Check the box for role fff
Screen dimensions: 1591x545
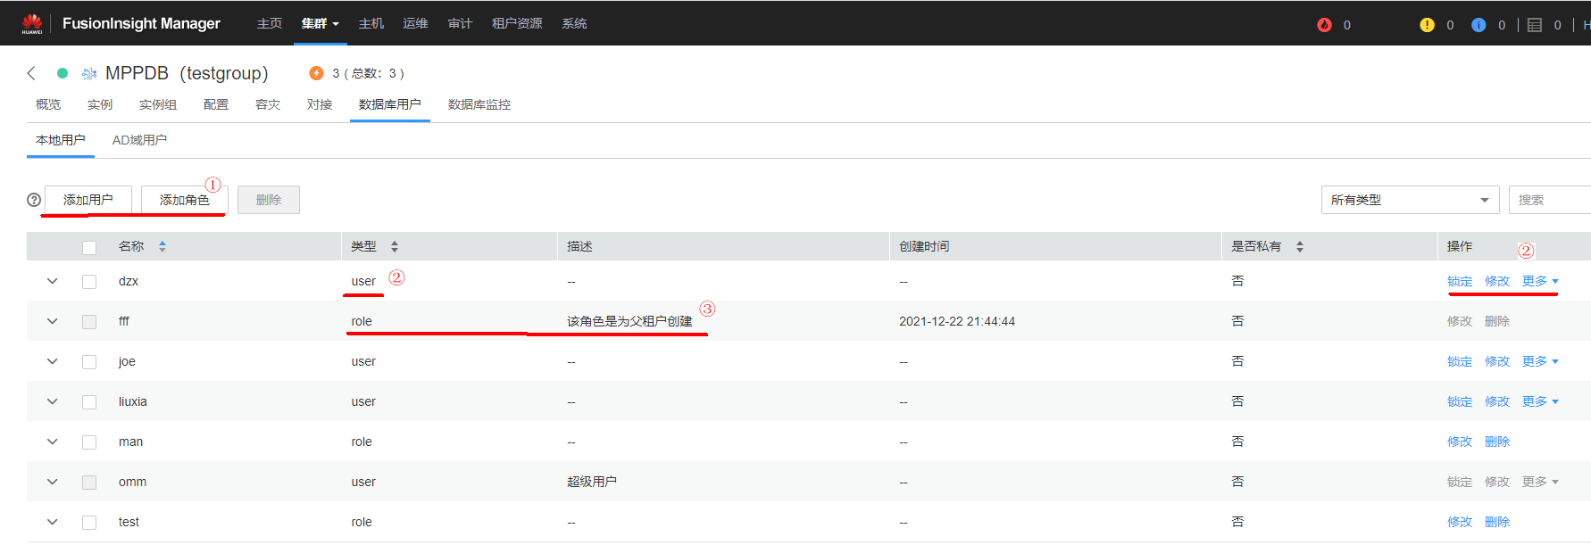(89, 322)
